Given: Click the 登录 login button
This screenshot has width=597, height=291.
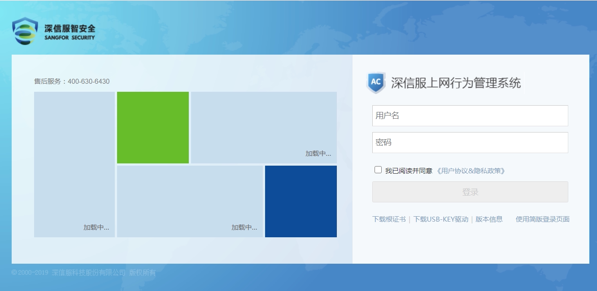Looking at the screenshot, I should [x=470, y=192].
